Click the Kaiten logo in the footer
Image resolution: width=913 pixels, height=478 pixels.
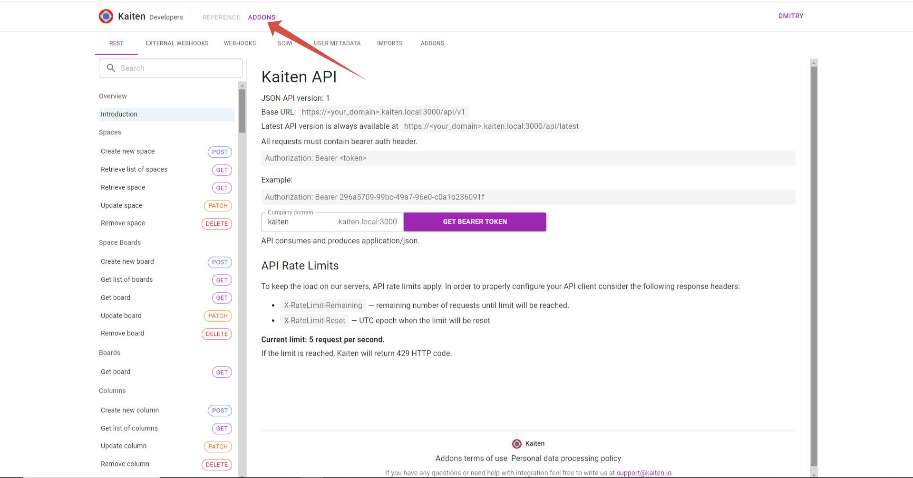coord(517,443)
